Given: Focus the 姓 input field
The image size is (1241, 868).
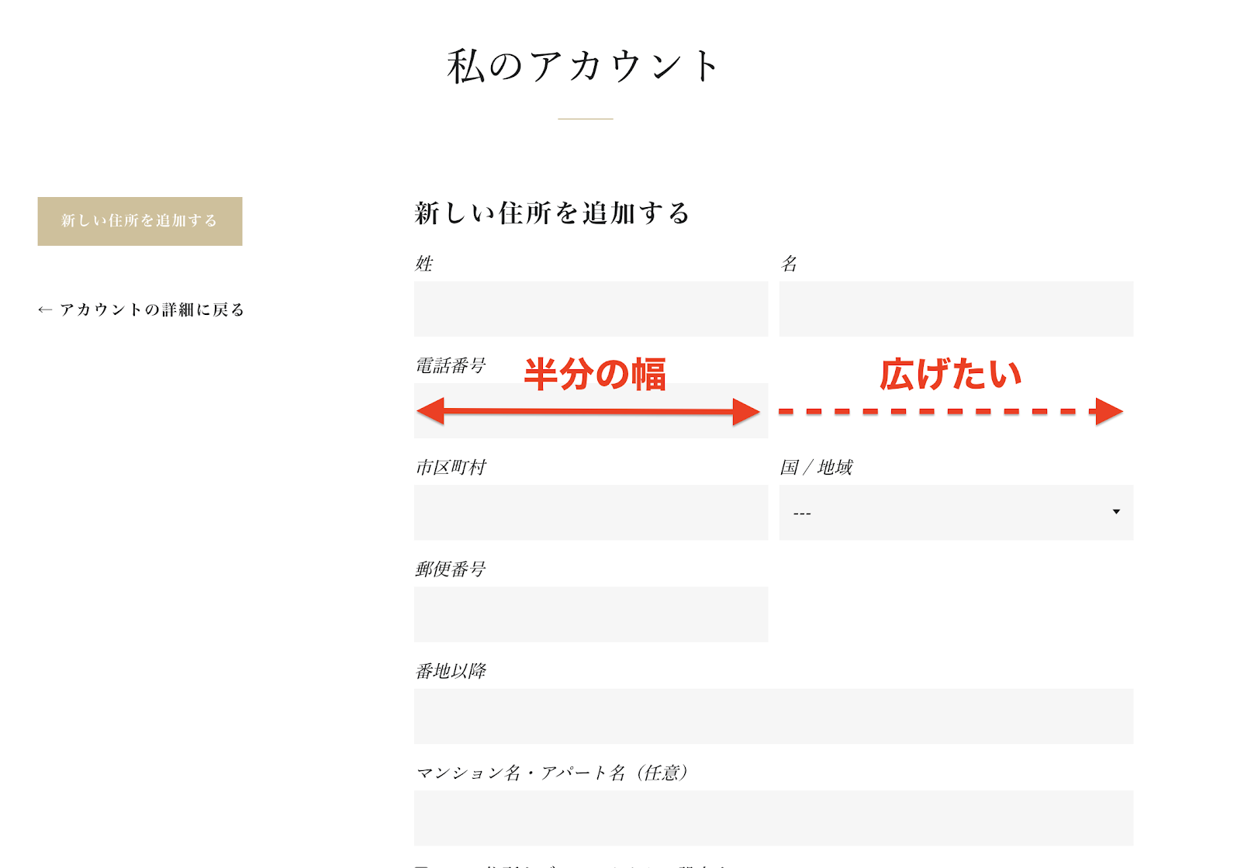Looking at the screenshot, I should pyautogui.click(x=590, y=309).
